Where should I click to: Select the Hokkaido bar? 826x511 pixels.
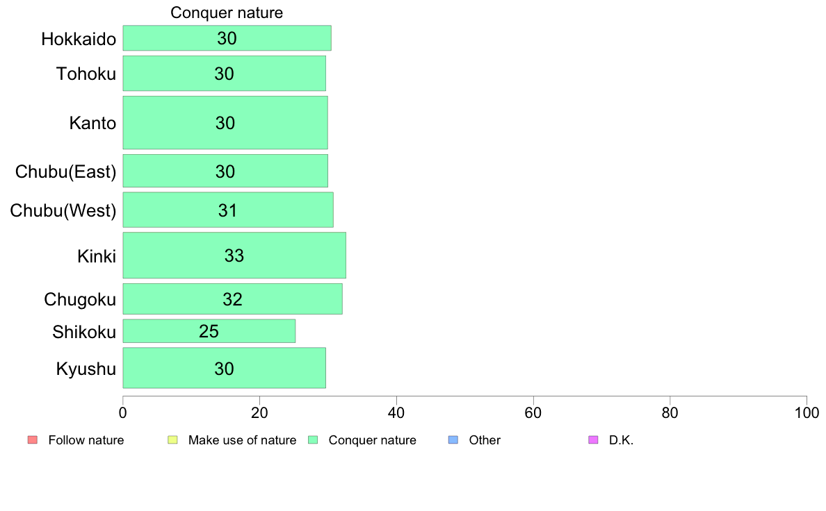[227, 38]
